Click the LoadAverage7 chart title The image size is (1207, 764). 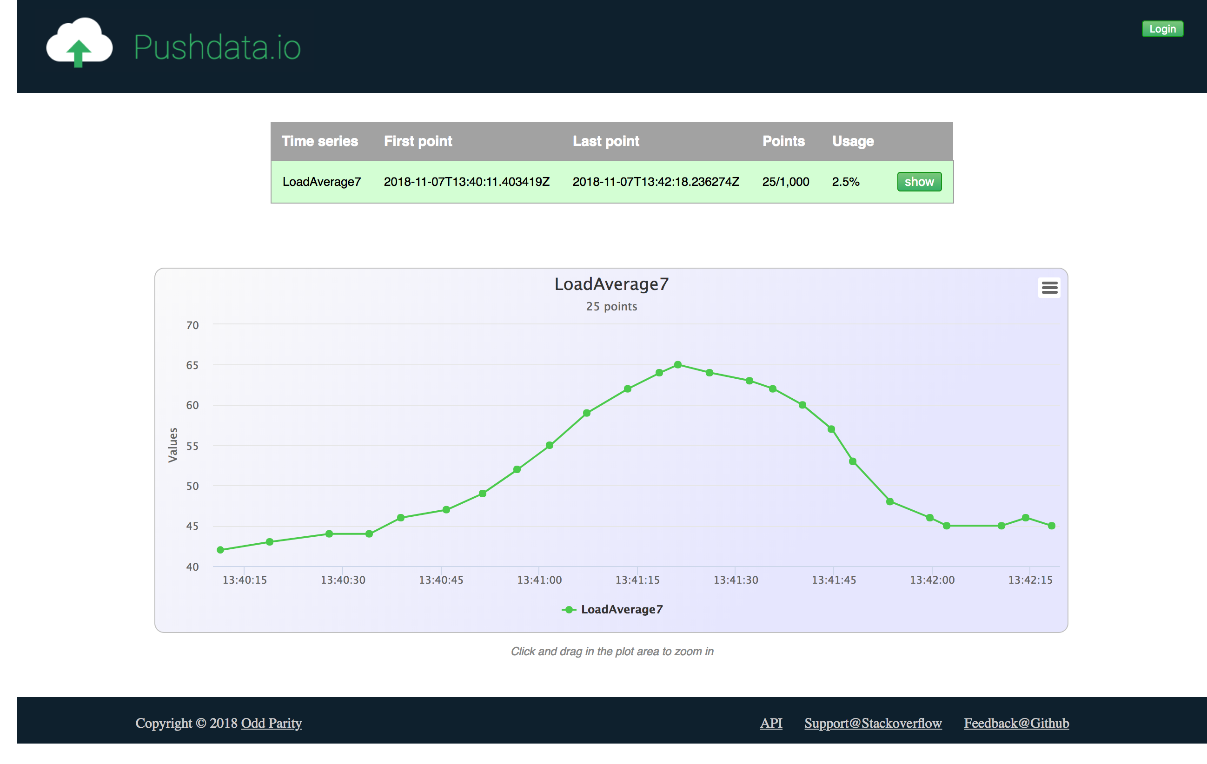611,284
